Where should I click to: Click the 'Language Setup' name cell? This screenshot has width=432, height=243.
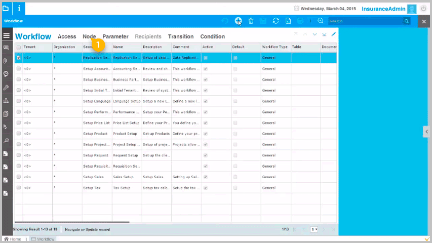(x=127, y=101)
